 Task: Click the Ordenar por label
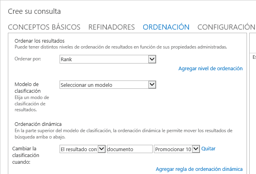pos(28,59)
